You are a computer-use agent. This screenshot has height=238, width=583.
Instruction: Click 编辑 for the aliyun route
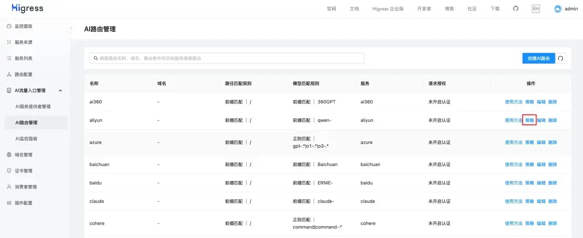(x=541, y=120)
